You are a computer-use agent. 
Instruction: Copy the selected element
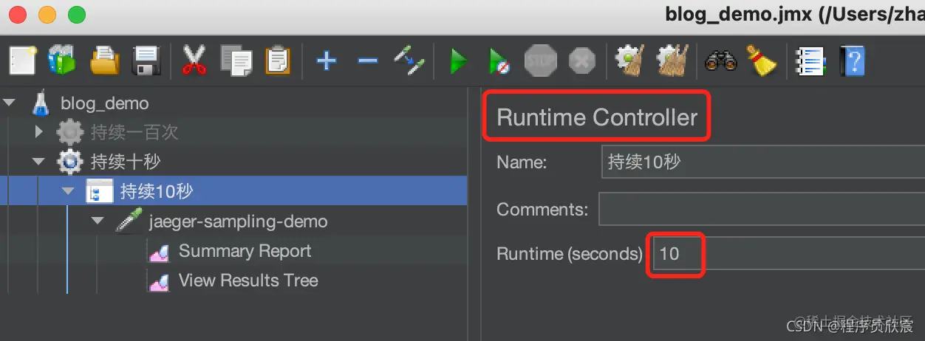click(x=236, y=61)
